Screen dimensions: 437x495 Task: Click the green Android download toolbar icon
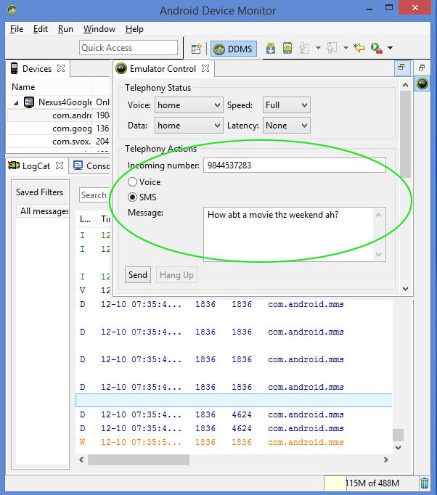(x=271, y=48)
